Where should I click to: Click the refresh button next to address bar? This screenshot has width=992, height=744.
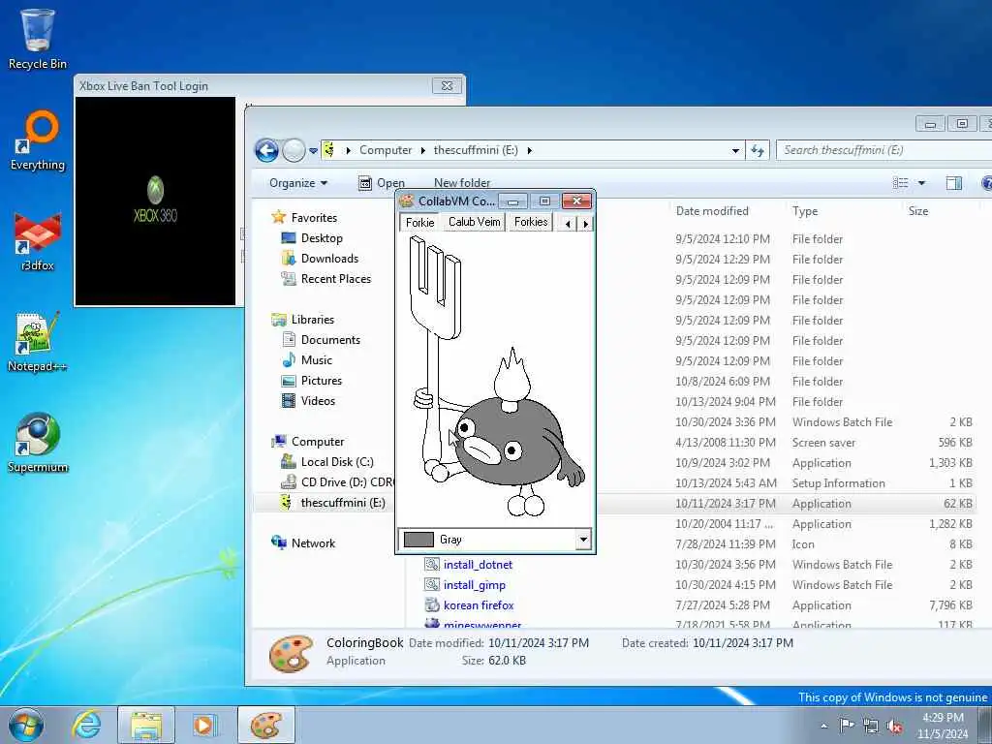point(758,150)
